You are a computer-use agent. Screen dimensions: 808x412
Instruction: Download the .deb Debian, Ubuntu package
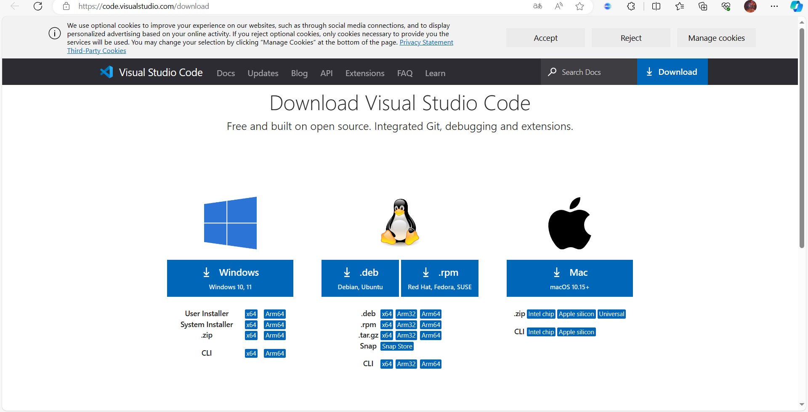[x=360, y=278]
